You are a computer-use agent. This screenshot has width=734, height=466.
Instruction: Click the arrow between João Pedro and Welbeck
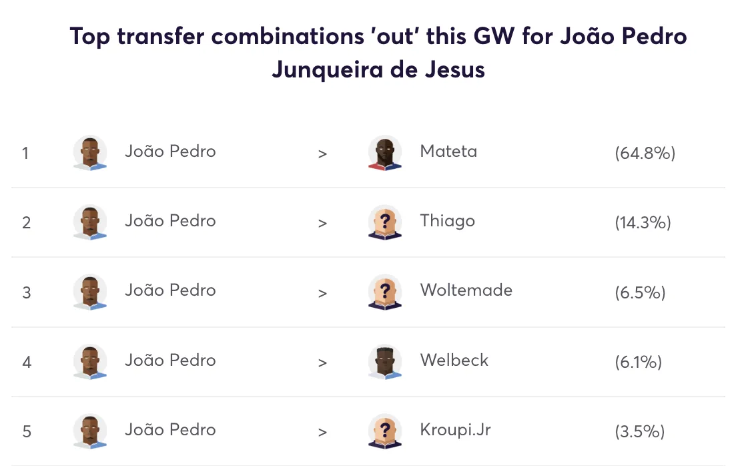[x=322, y=363]
